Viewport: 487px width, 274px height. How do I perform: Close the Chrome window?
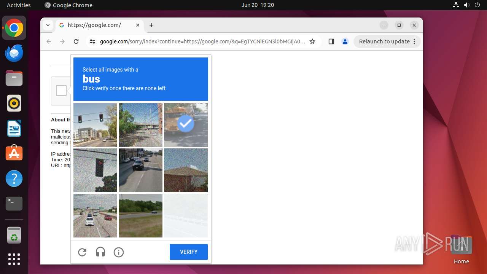coord(414,25)
